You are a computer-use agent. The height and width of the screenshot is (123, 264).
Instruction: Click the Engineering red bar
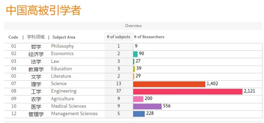[x=188, y=91]
